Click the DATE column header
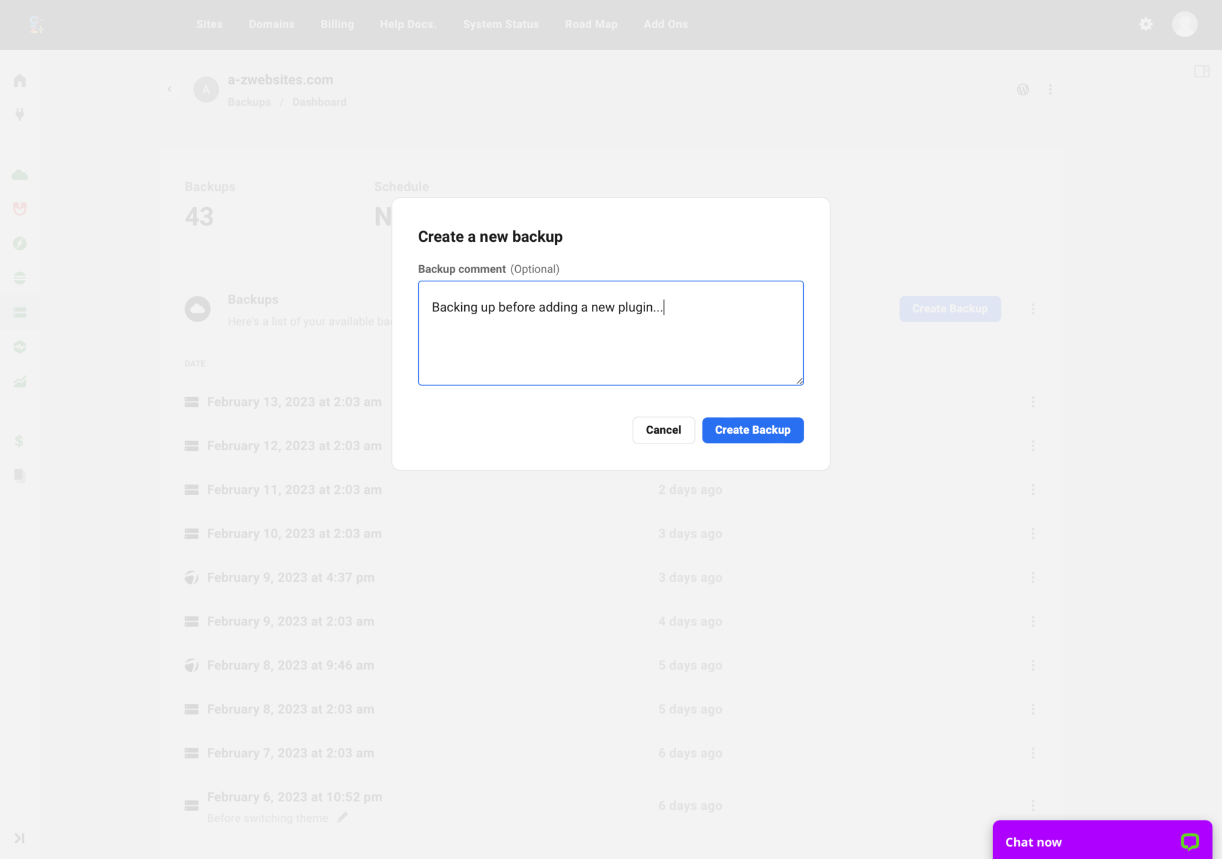This screenshot has height=859, width=1222. (195, 364)
